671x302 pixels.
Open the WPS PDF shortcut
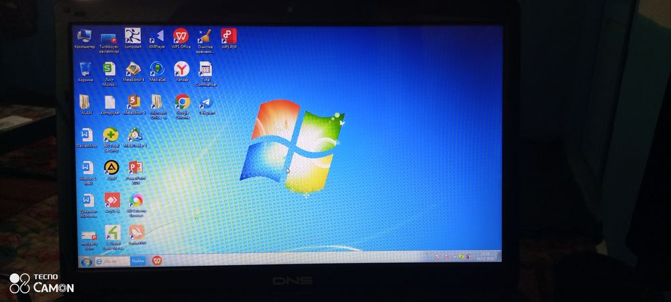(x=229, y=38)
